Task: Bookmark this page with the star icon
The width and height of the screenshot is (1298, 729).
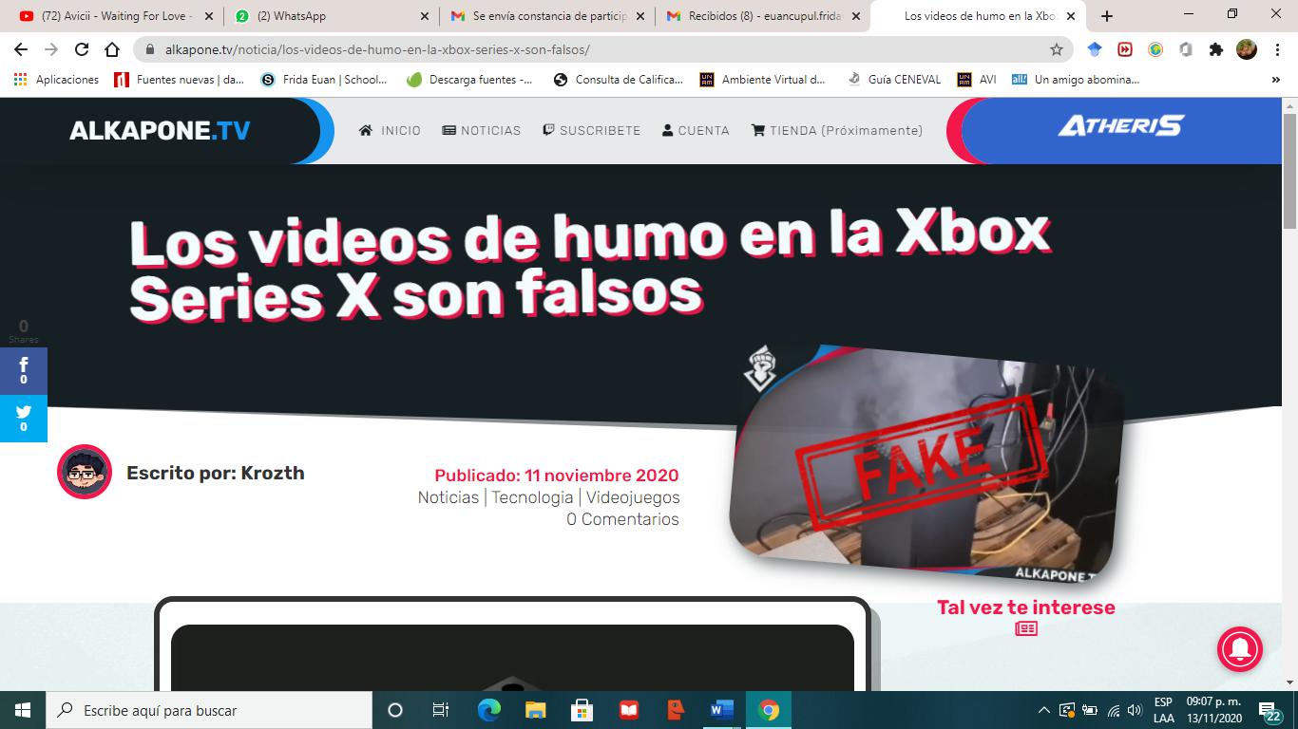Action: (1056, 49)
